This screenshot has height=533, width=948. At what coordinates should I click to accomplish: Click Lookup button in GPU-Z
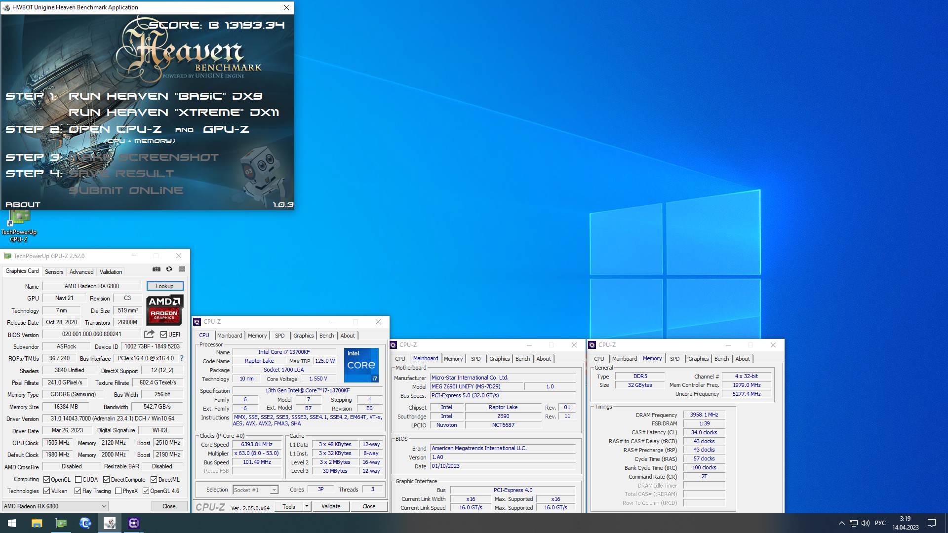[164, 286]
